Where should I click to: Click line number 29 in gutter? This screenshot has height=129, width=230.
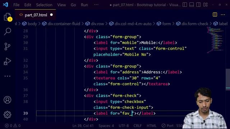26,37
